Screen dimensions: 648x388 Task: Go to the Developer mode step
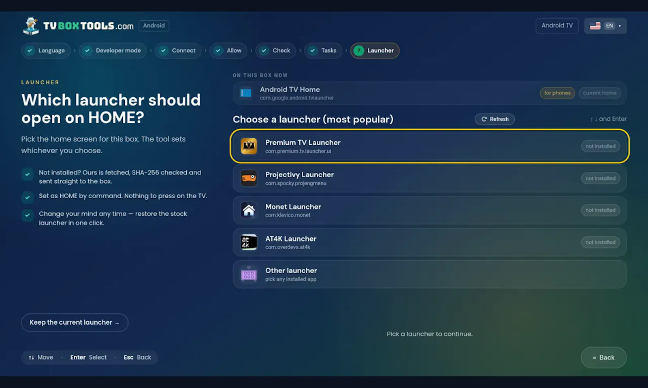click(113, 51)
